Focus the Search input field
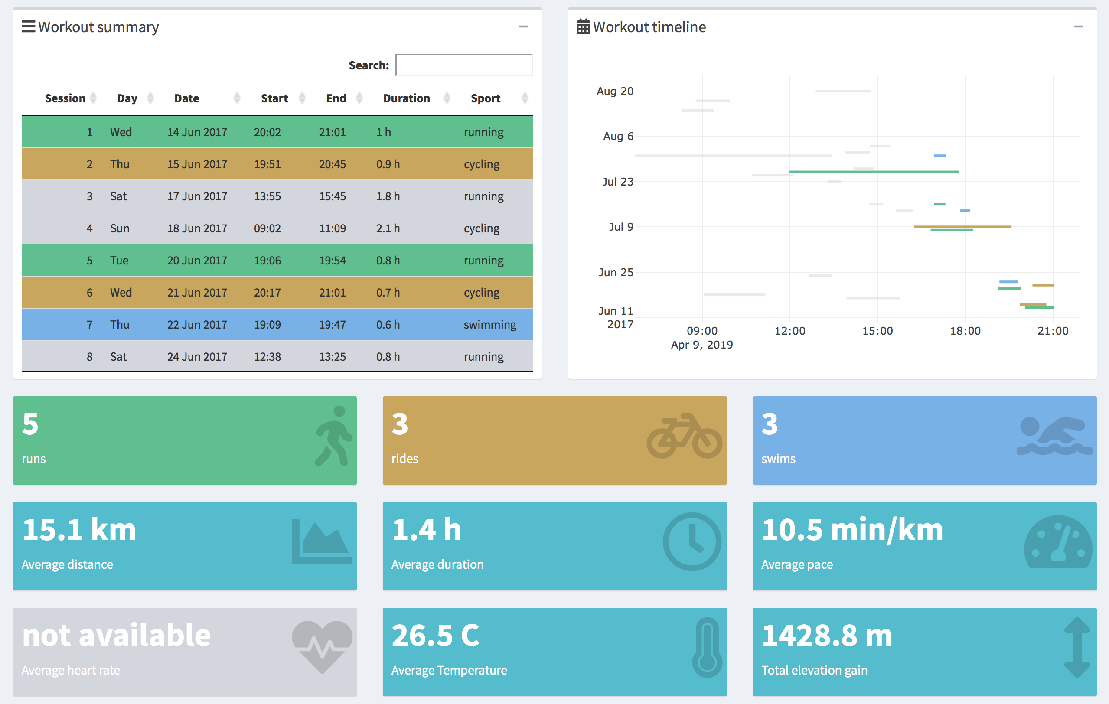Screen dimensions: 1109x704 [x=464, y=65]
